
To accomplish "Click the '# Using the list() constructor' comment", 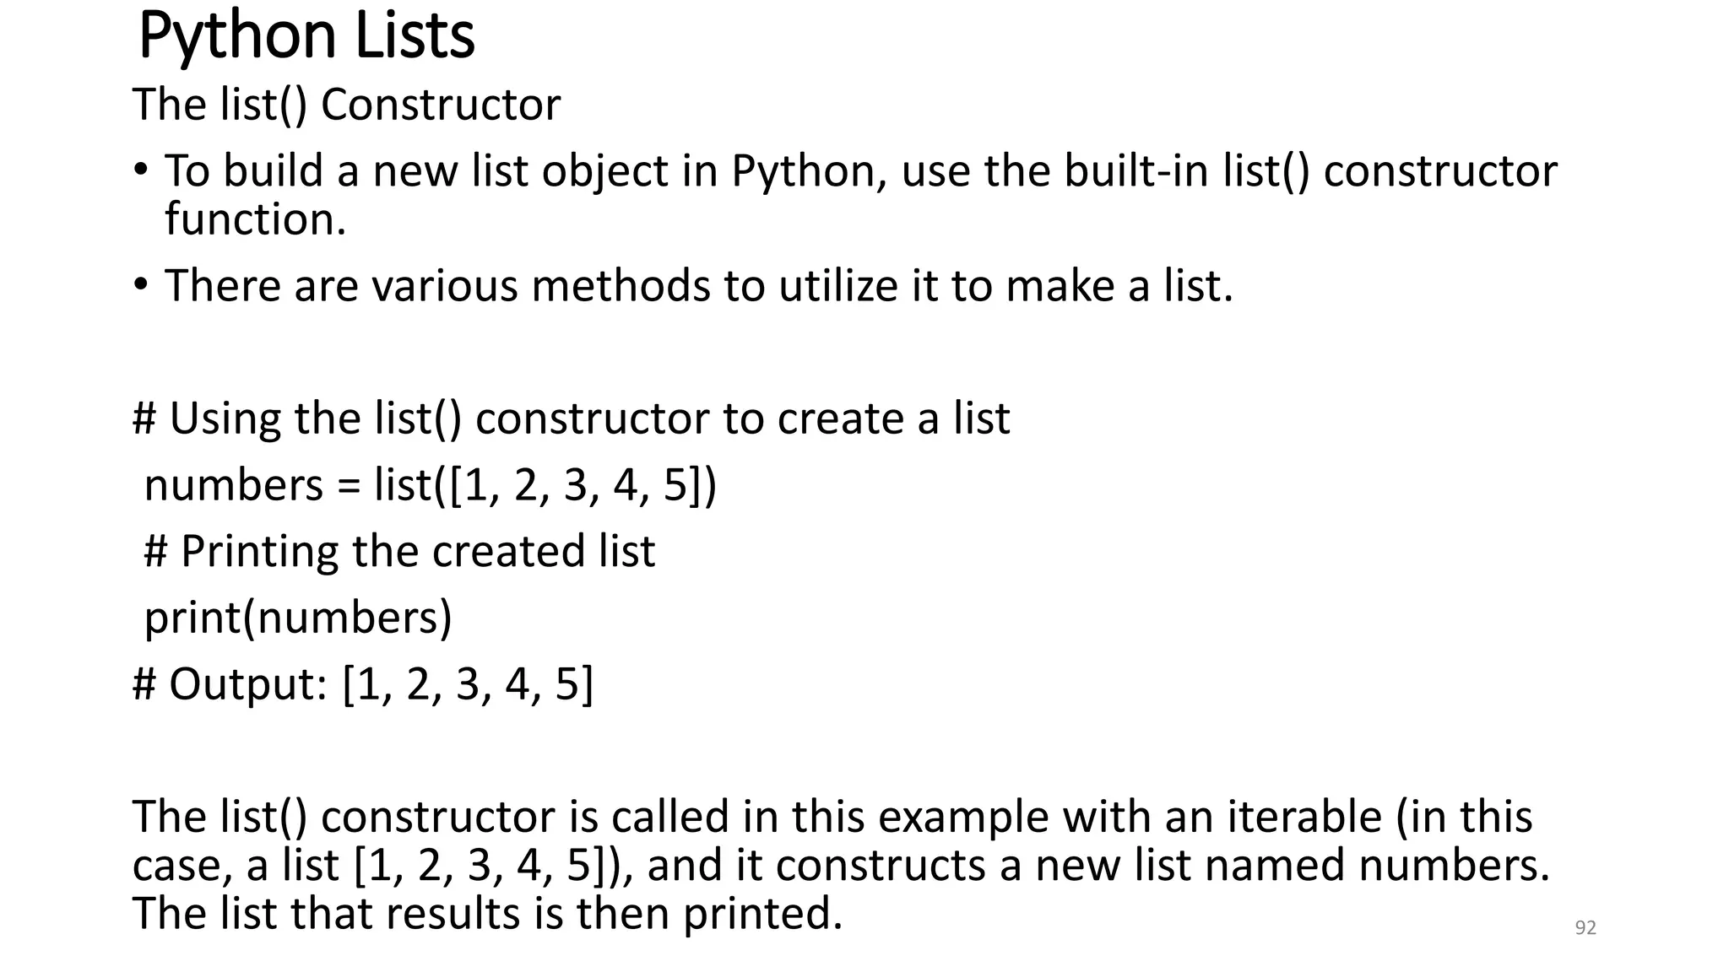I will [571, 418].
